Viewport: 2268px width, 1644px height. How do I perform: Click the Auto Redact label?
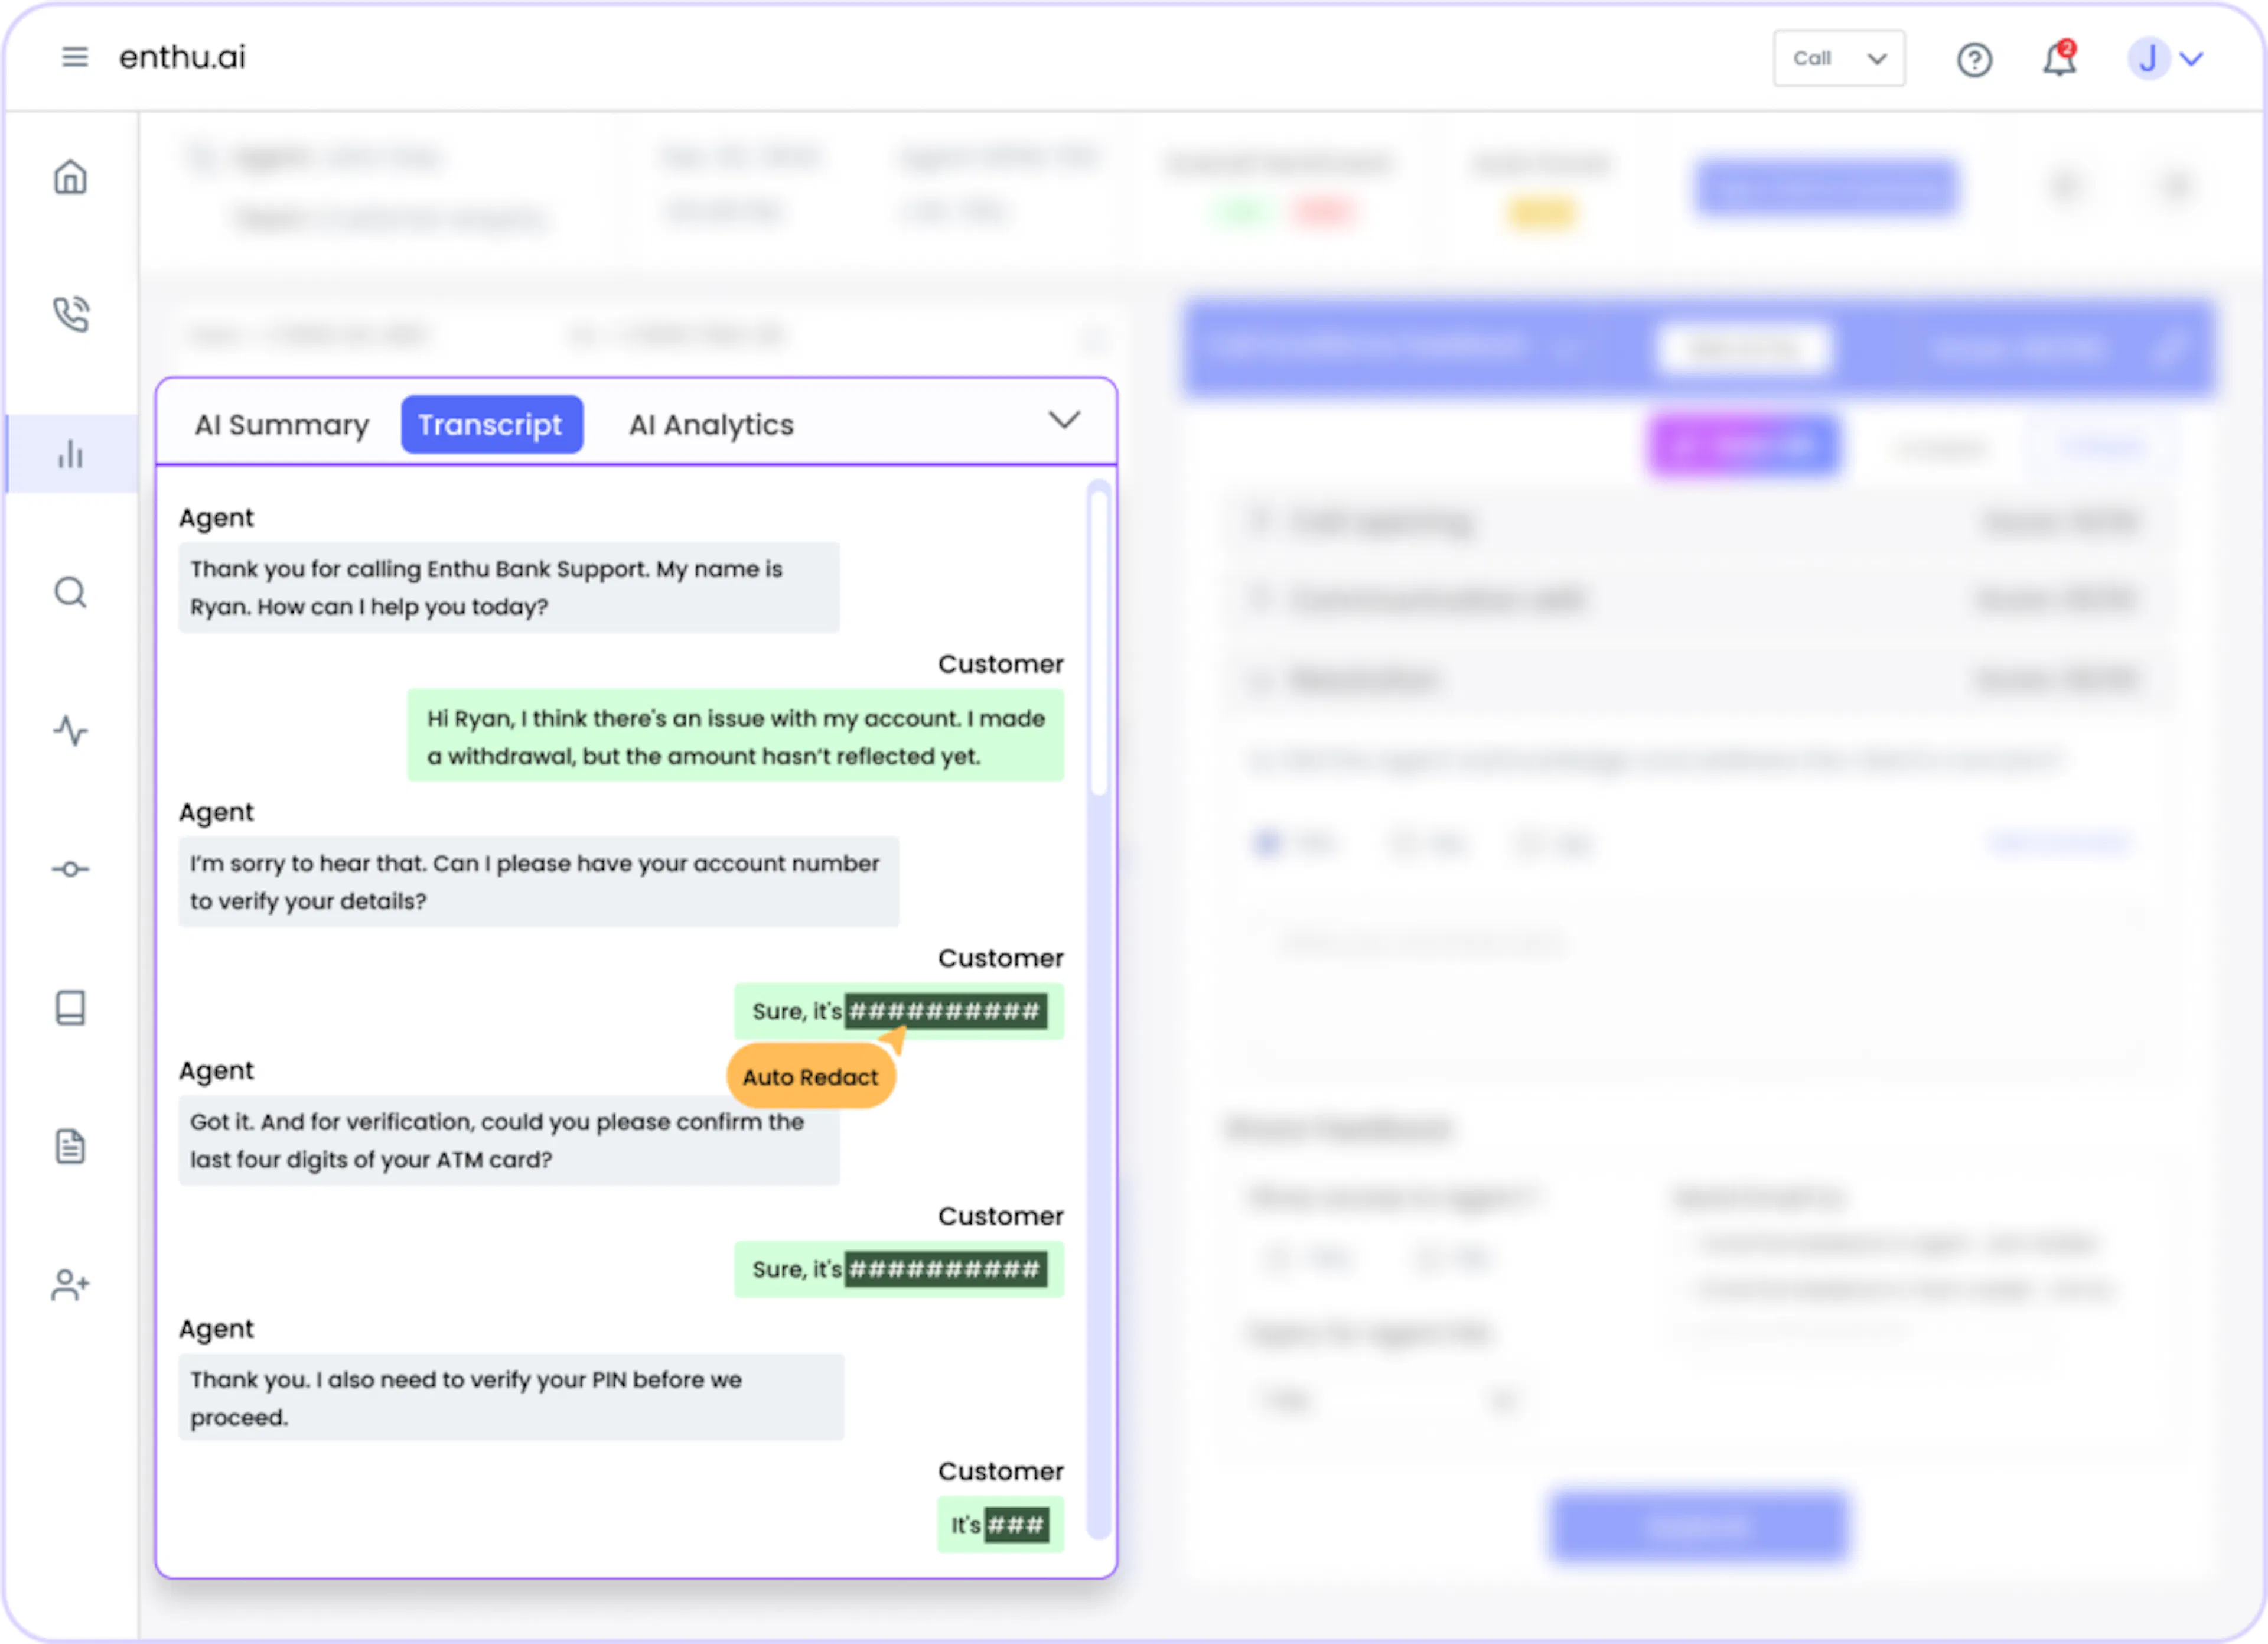point(810,1077)
